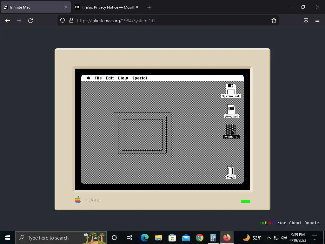Open File Explorer from the taskbar
The image size is (325, 244).
[159, 238]
